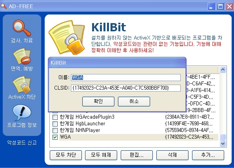234x168 pixels.
Task: Open the ActiveX 차단 padlock icon
Action: click(22, 84)
